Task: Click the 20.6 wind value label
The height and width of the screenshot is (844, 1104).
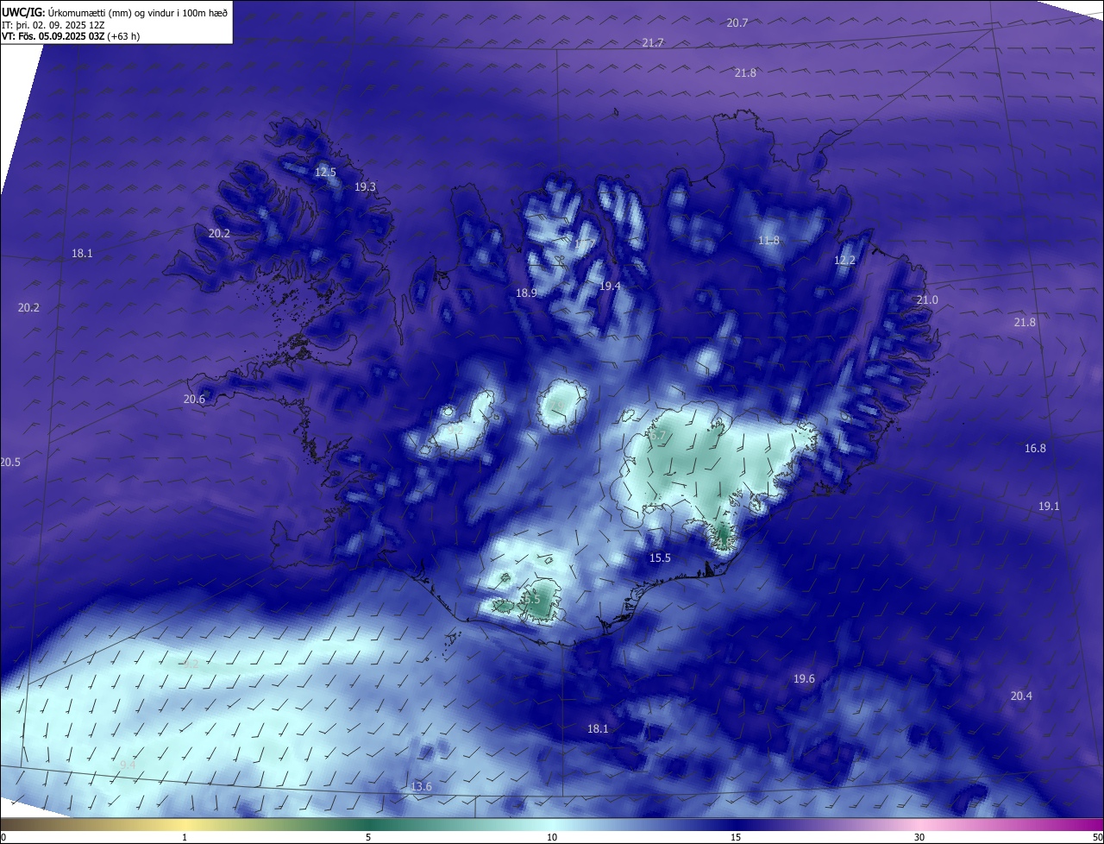Action: pos(194,400)
